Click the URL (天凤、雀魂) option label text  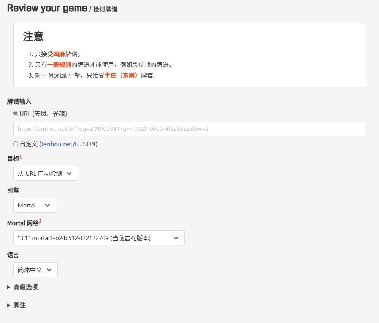click(43, 114)
